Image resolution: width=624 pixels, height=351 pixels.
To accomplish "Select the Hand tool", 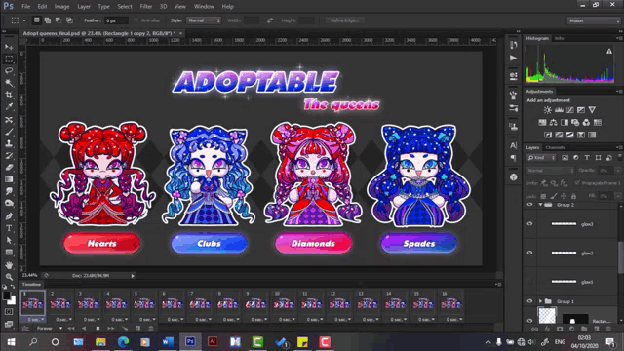I will tap(9, 265).
